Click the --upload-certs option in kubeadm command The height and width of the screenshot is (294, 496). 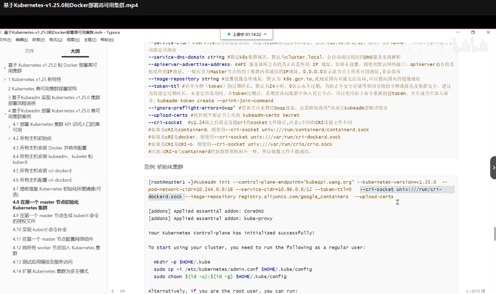click(x=373, y=196)
